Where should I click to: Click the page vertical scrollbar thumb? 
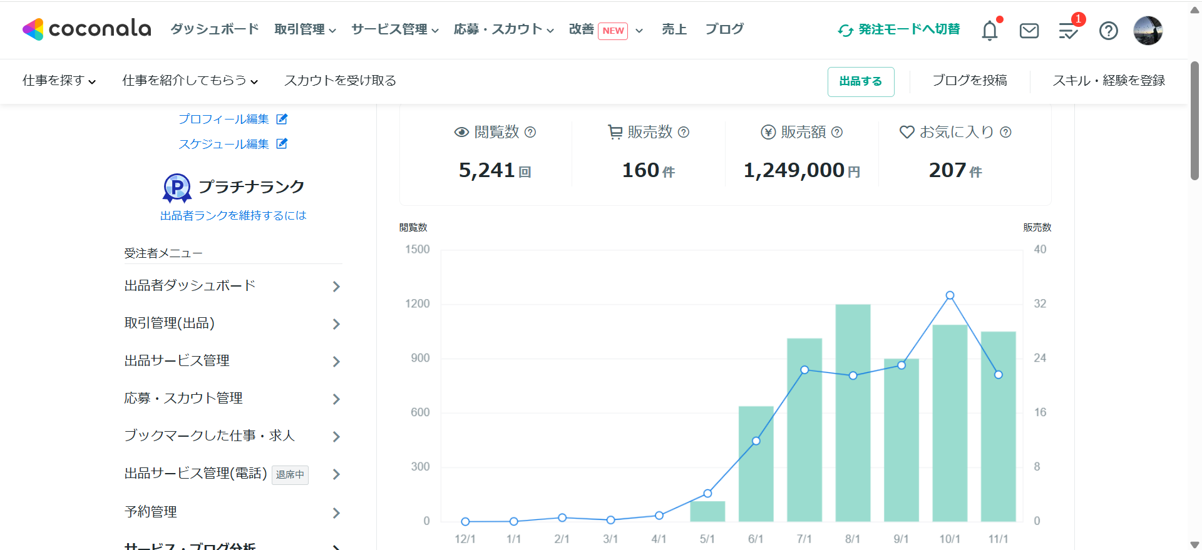tap(1194, 120)
